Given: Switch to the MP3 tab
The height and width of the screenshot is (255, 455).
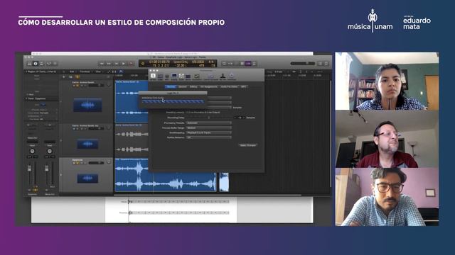Looking at the screenshot, I should 243,86.
